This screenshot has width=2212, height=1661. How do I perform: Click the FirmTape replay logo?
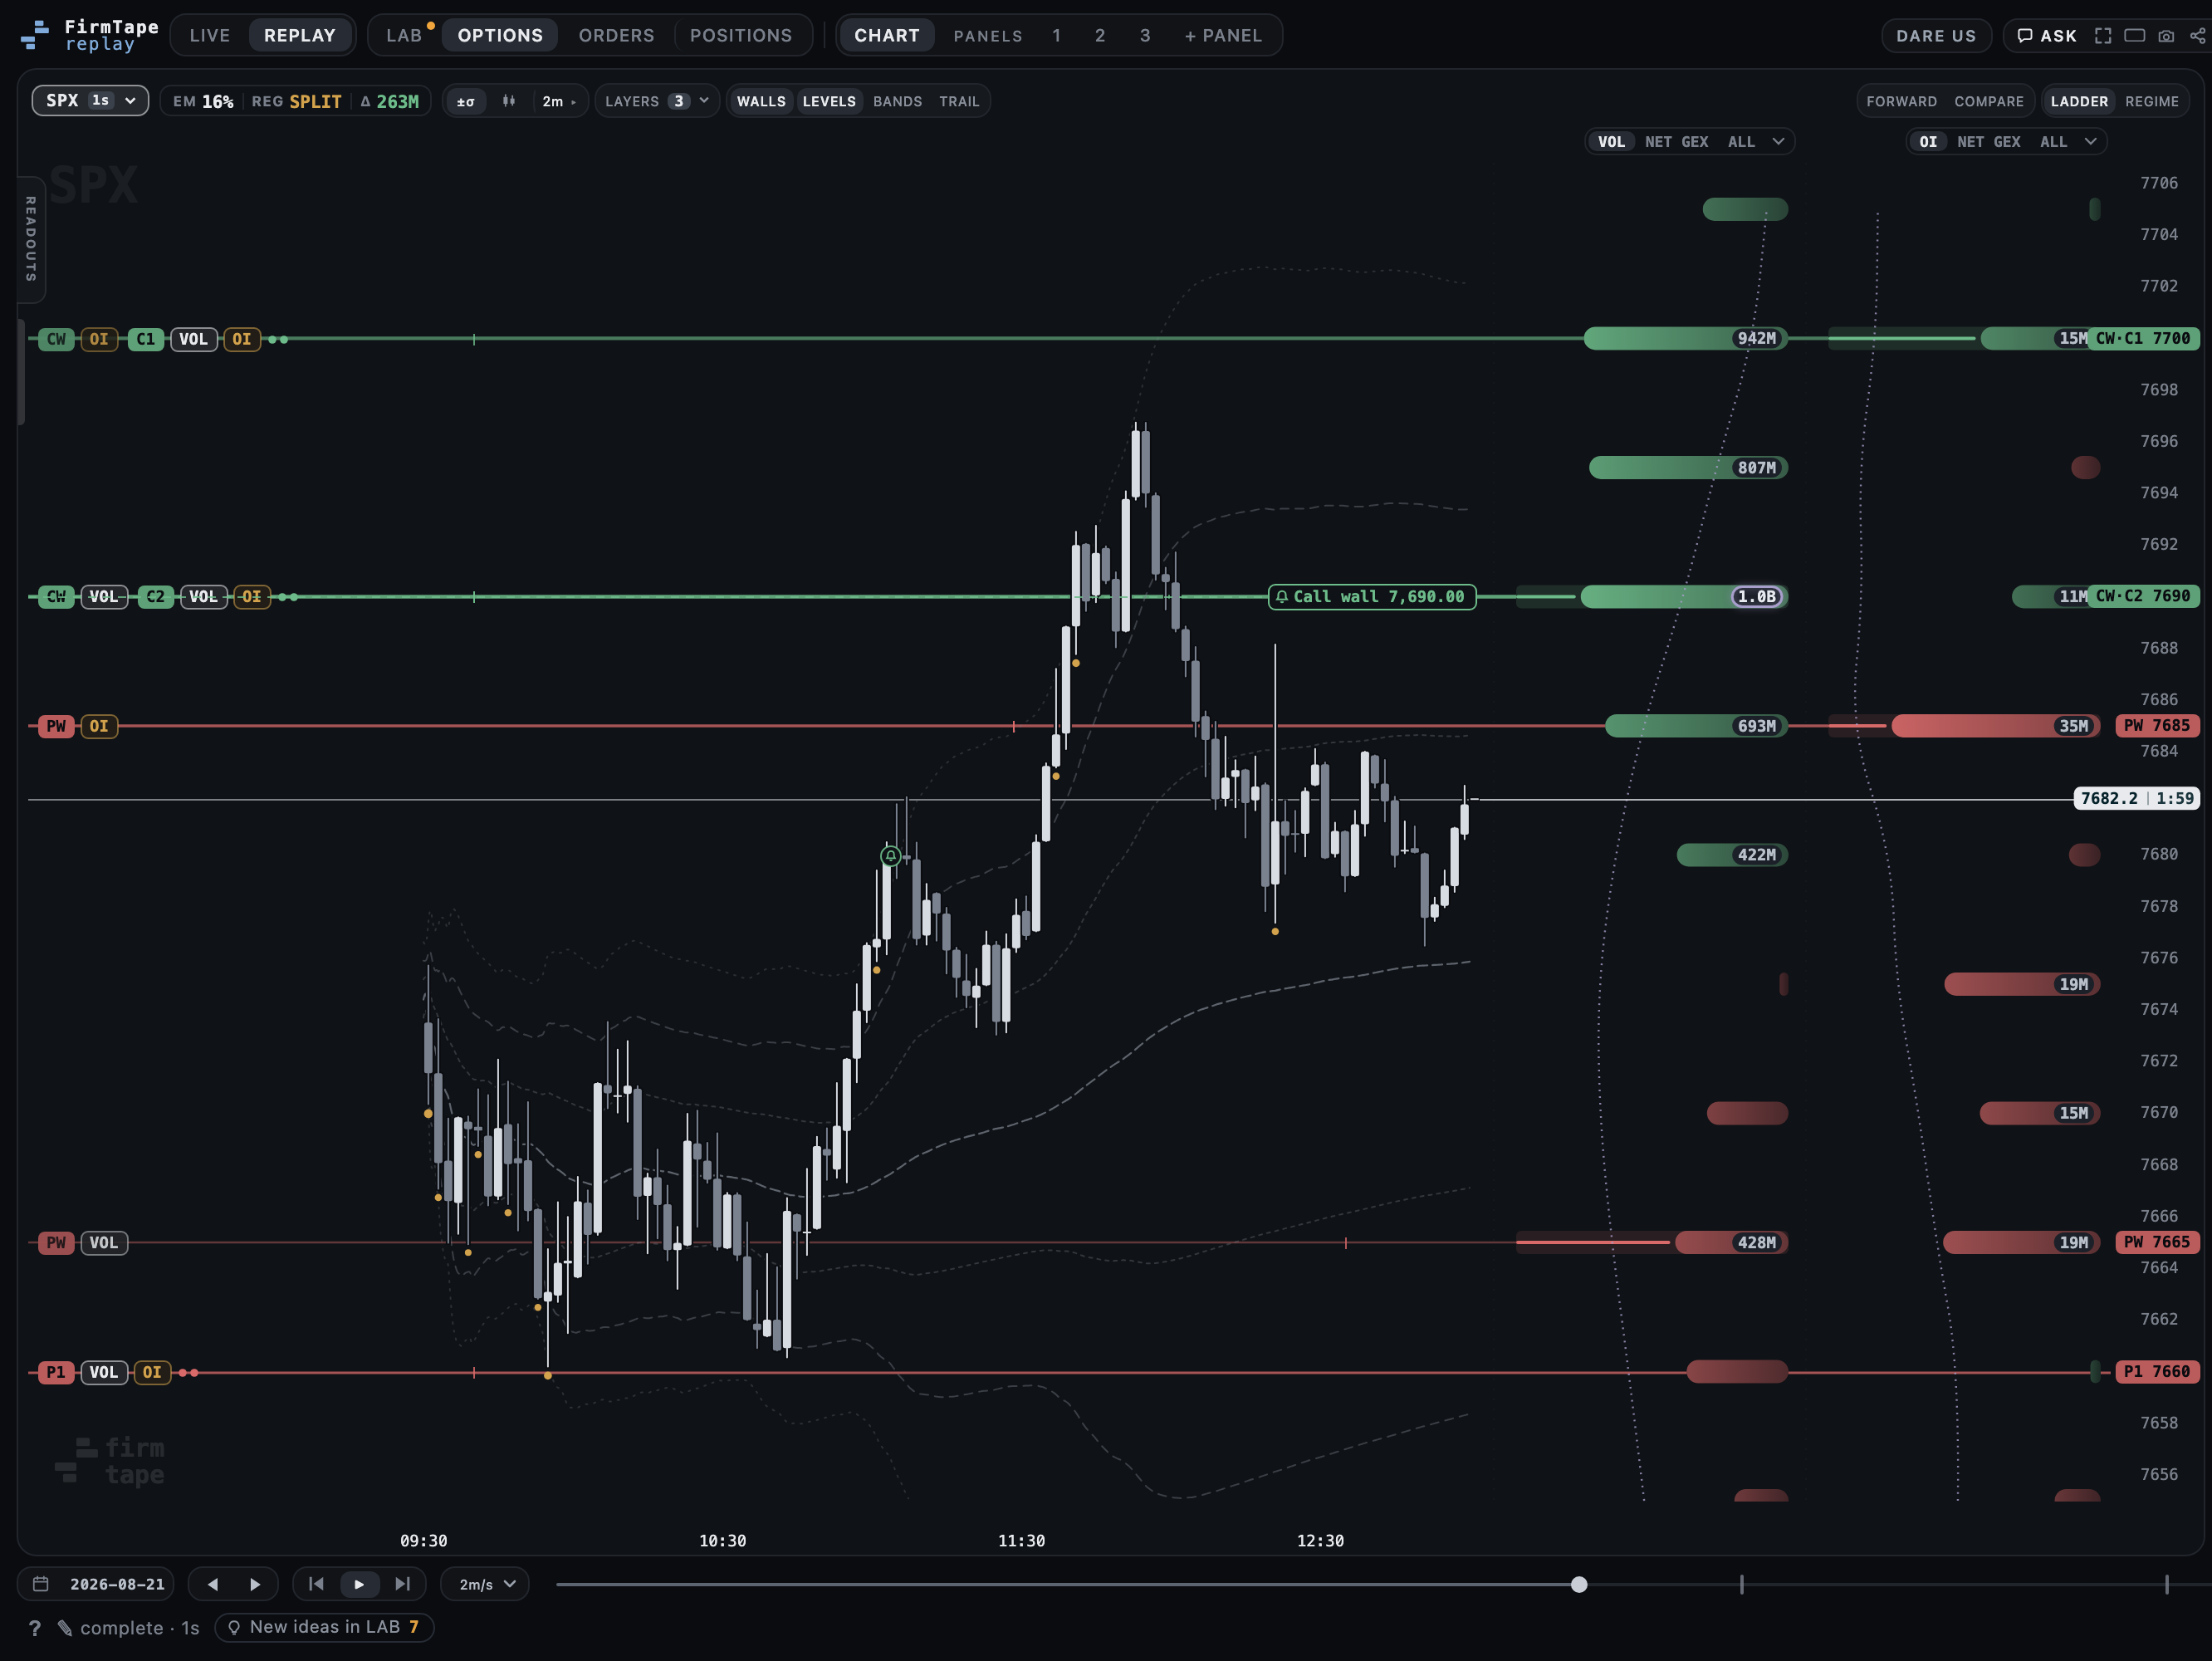(x=90, y=35)
